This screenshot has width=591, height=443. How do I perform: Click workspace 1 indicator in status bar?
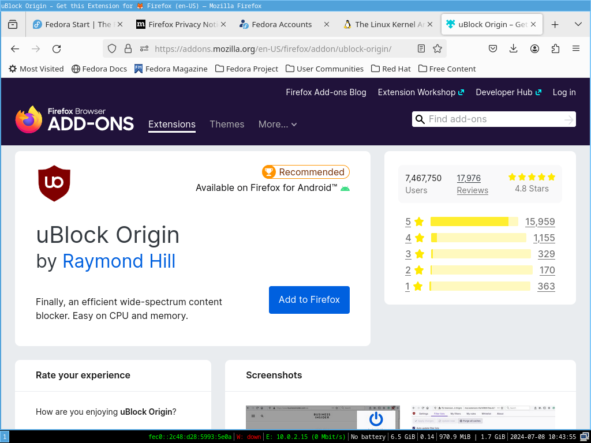tap(5, 437)
